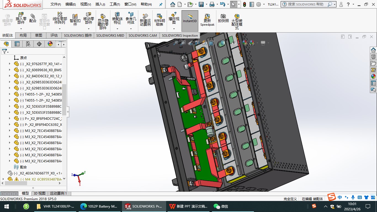Open WeChat (微信) from the taskbar
The height and width of the screenshot is (212, 377).
point(221,206)
